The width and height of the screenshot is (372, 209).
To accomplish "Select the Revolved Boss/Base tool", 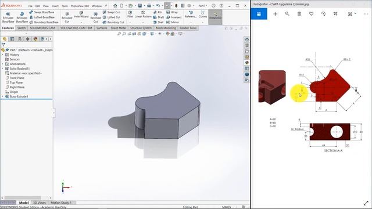I will tap(22, 17).
